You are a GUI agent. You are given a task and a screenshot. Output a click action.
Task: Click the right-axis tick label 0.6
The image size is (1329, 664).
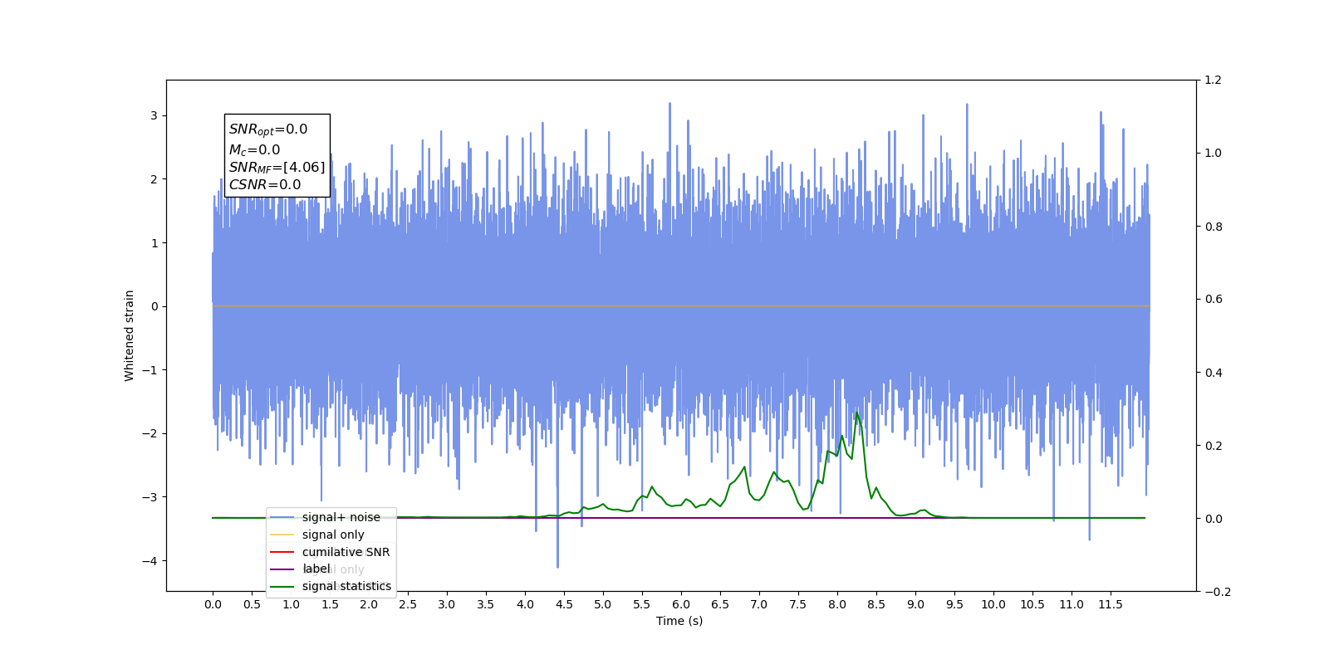1214,300
